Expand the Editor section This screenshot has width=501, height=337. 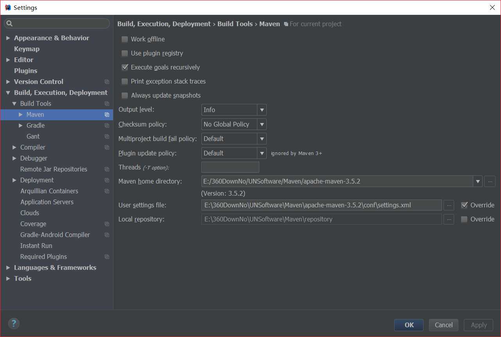[x=8, y=60]
